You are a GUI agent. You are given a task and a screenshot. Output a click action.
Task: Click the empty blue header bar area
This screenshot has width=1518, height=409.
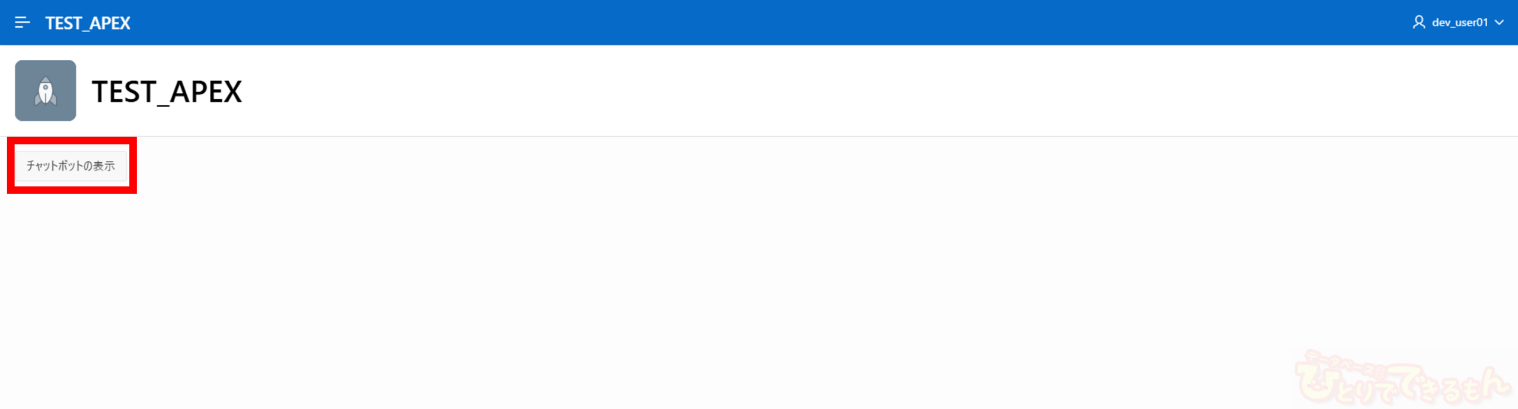tap(771, 22)
